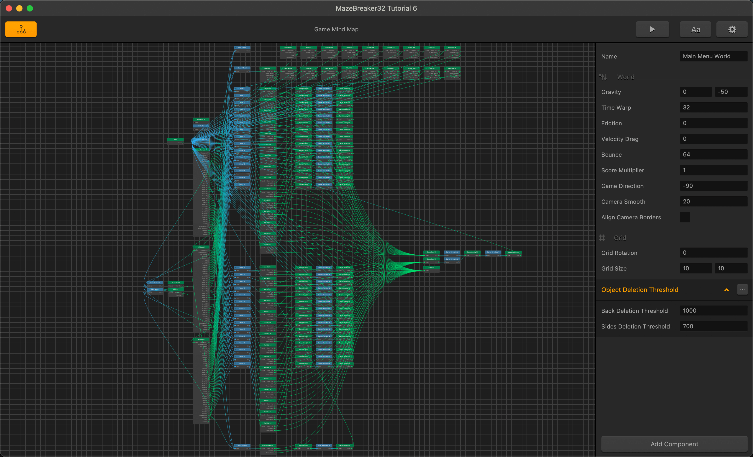
Task: Click the Animation UI node's Load port
Action: [194, 122]
